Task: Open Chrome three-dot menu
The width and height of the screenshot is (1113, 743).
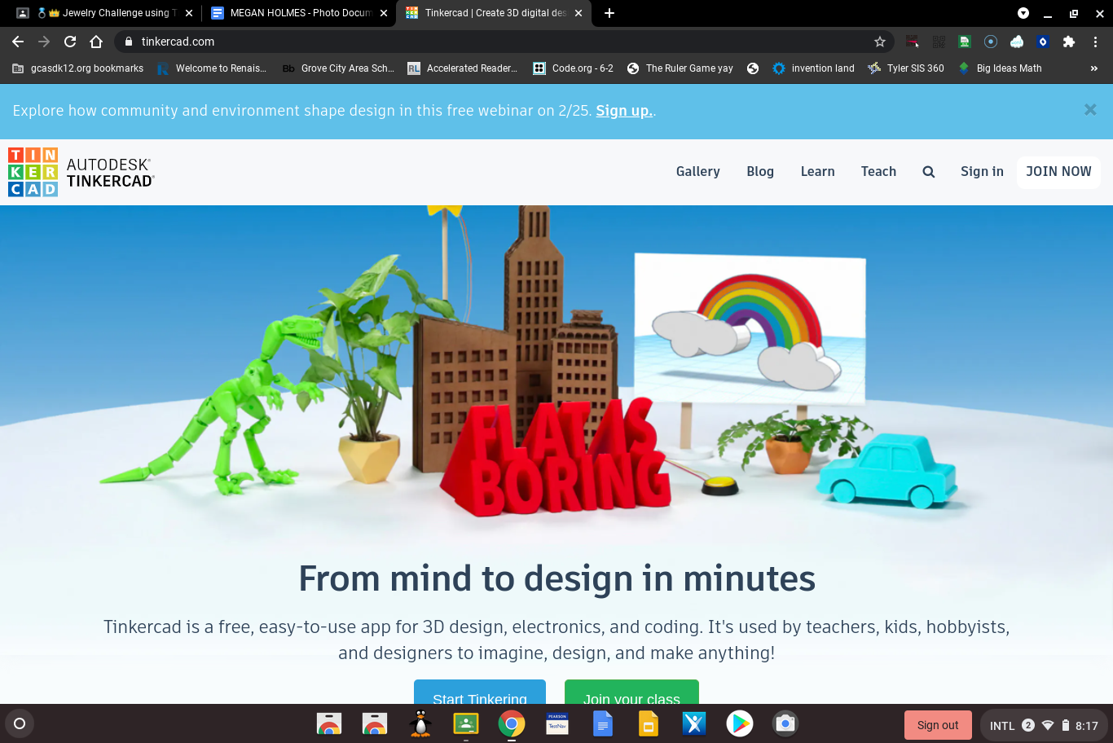Action: tap(1095, 42)
